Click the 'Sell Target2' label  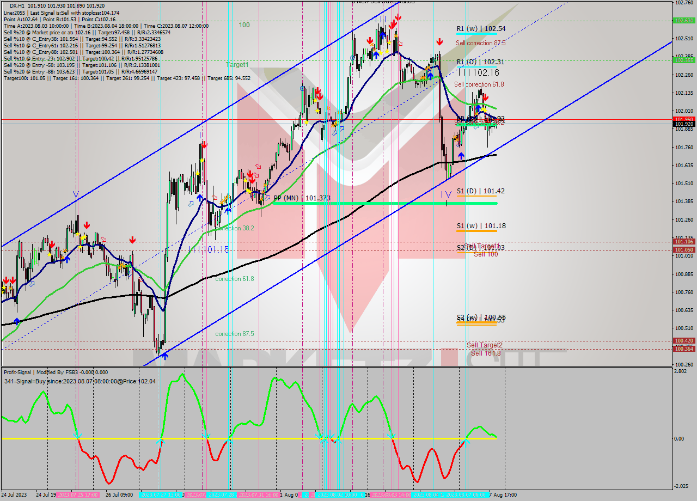pyautogui.click(x=484, y=345)
